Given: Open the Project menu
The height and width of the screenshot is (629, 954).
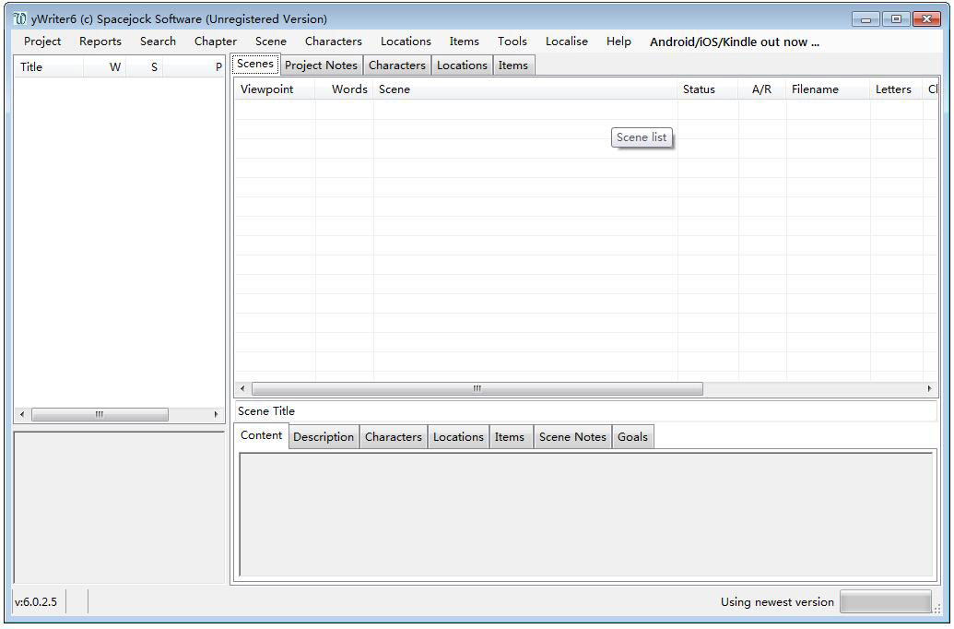Looking at the screenshot, I should [x=42, y=42].
